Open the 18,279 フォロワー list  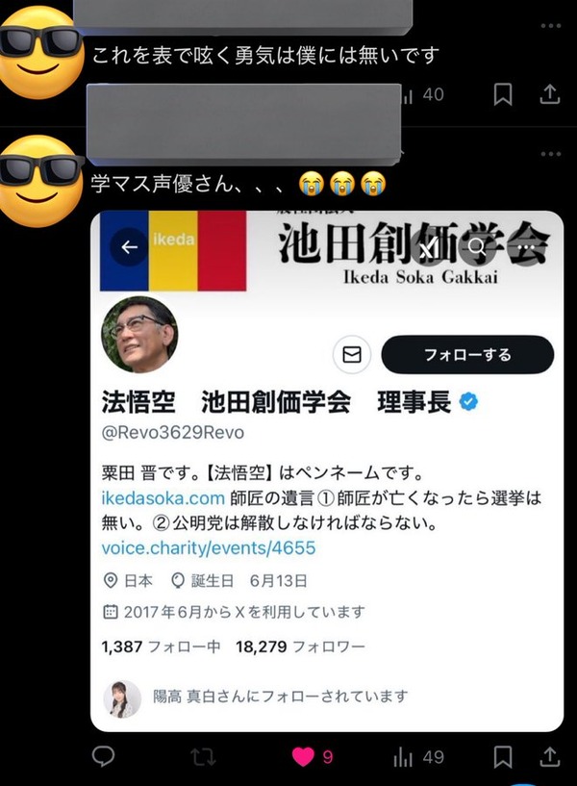coord(300,647)
